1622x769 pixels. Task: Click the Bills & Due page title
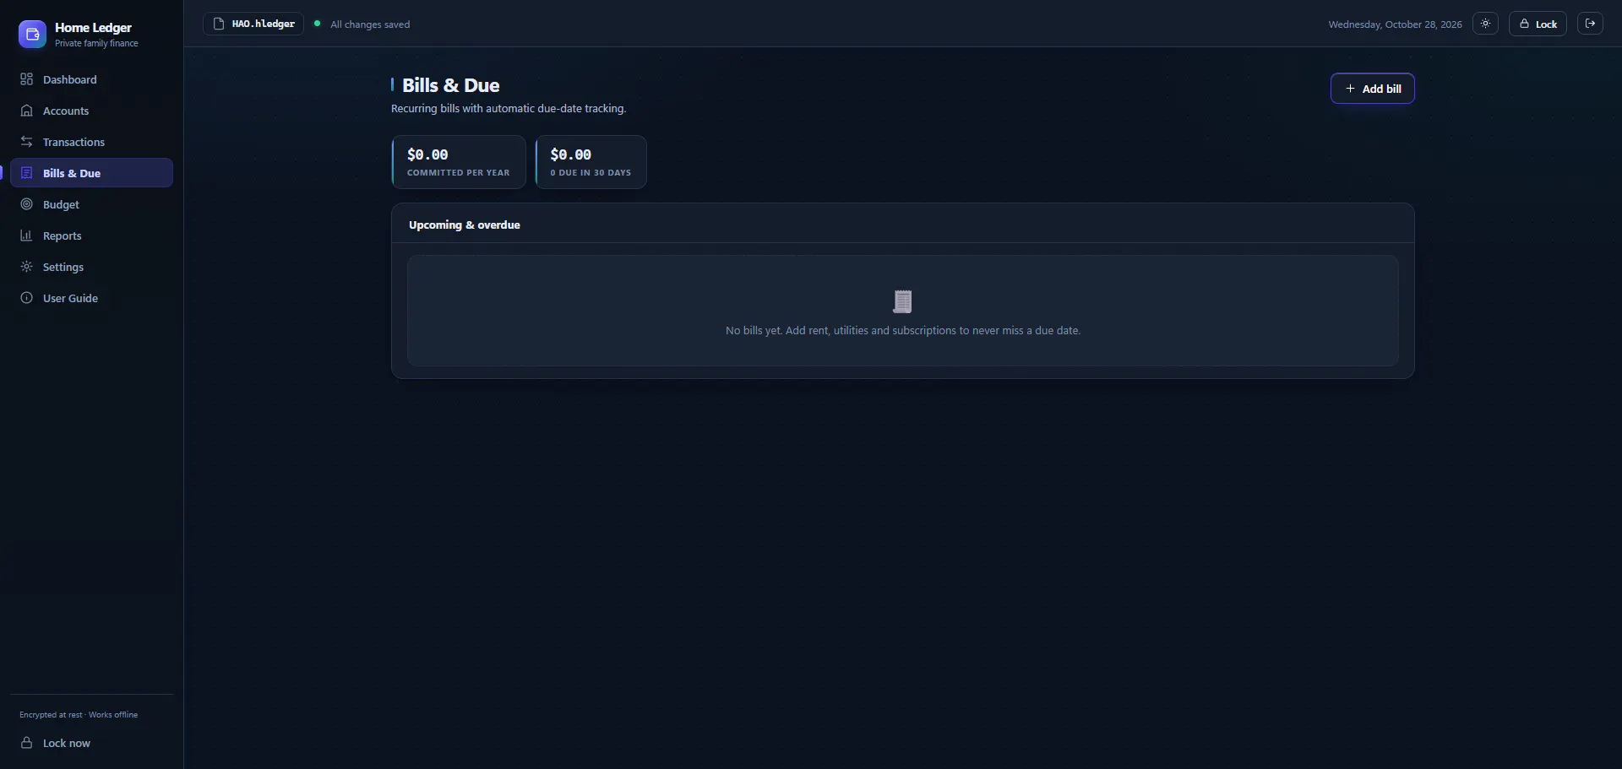pyautogui.click(x=450, y=85)
